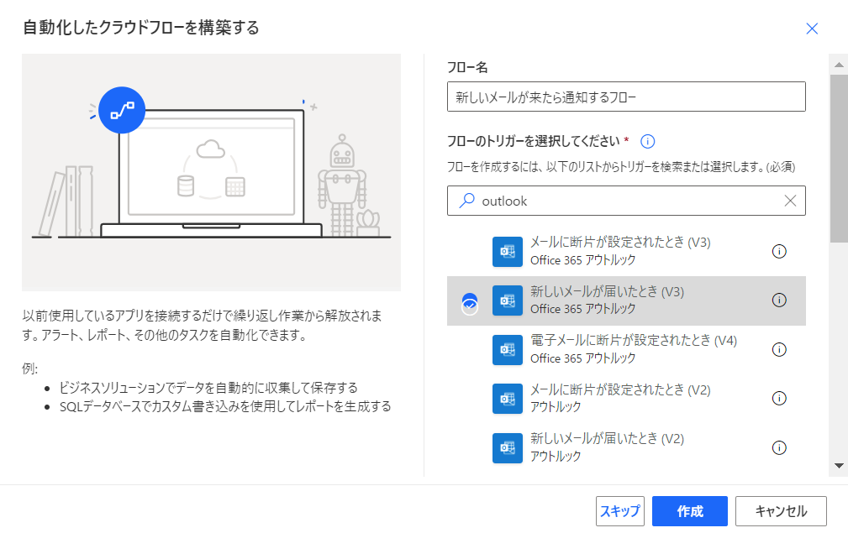
Task: Open info for 電子メールに断片が設定されたとき (V4)
Action: coord(779,349)
